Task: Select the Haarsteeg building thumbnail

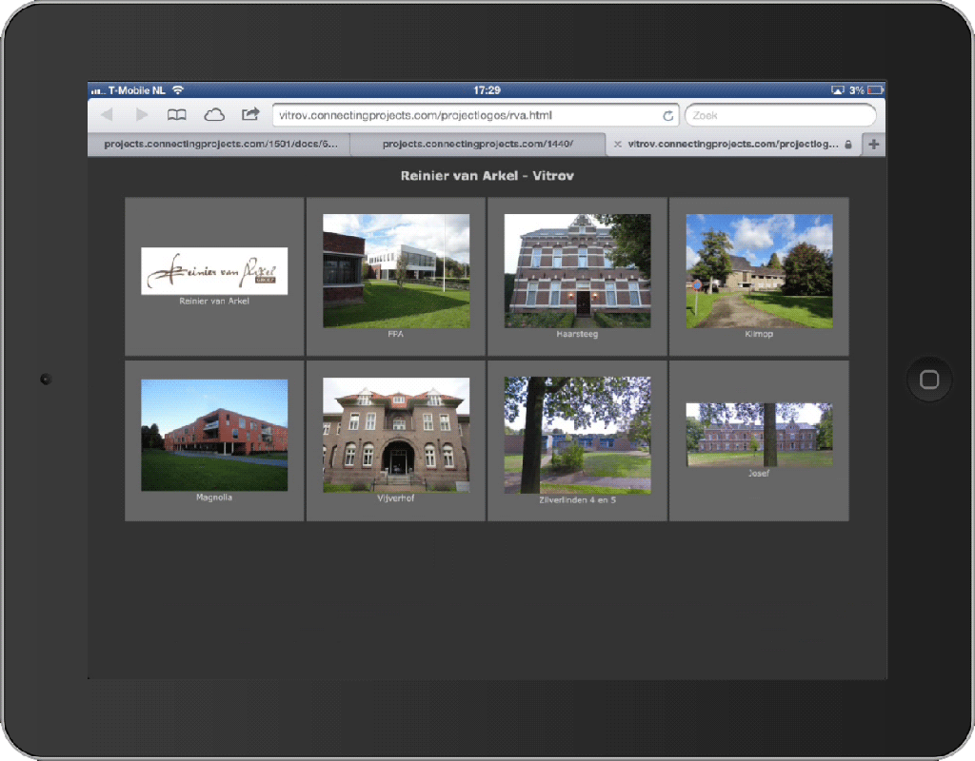Action: [x=577, y=271]
